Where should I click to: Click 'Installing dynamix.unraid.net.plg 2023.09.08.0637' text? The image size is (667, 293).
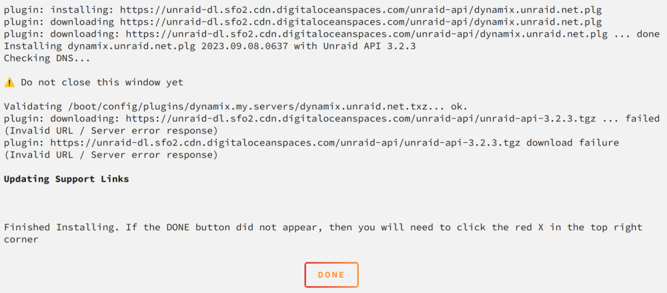pyautogui.click(x=146, y=46)
